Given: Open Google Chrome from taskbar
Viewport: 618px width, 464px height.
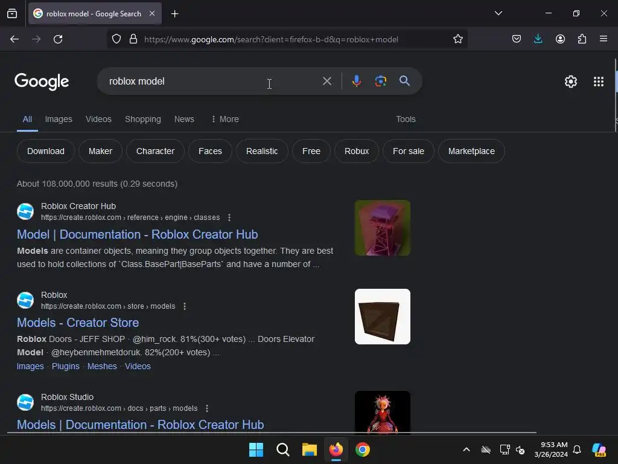Looking at the screenshot, I should pyautogui.click(x=363, y=449).
